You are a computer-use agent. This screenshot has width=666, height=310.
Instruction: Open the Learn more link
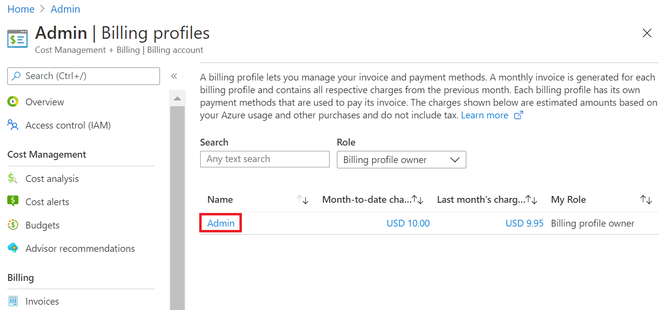coord(484,115)
